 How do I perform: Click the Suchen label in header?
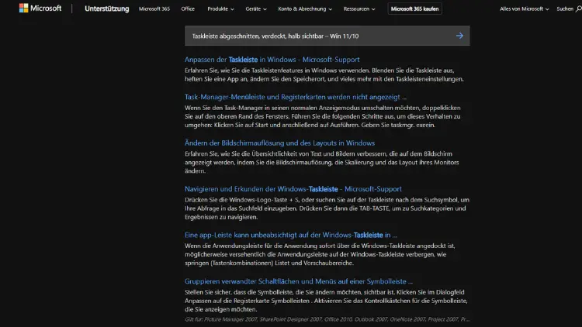coord(565,9)
